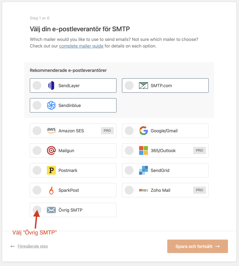Click the SMTP.com envelope logo
The height and width of the screenshot is (266, 239).
(x=143, y=85)
